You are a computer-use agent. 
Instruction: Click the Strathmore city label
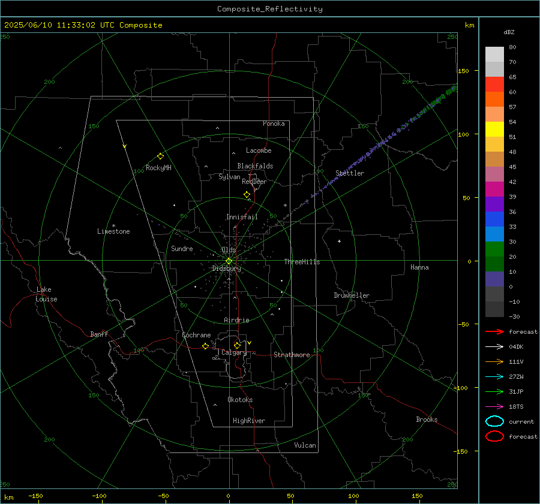pos(292,355)
